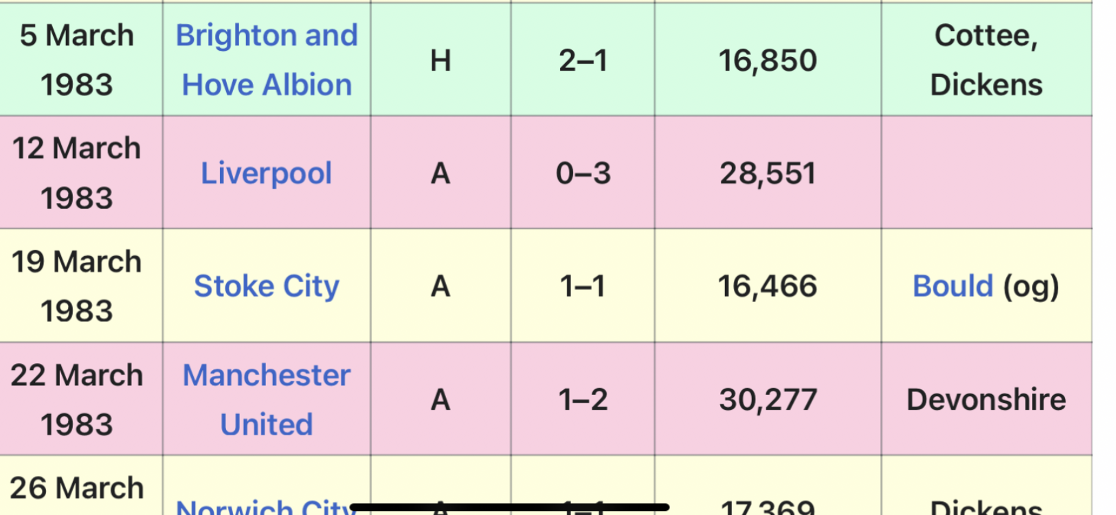The image size is (1116, 515).
Task: Click the 0–3 result cell
Action: point(583,172)
